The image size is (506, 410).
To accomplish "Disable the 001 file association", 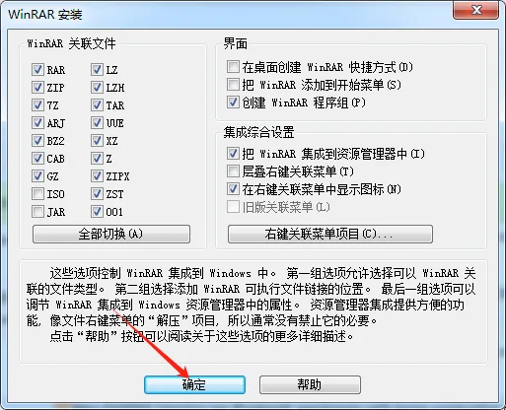I will [x=97, y=212].
